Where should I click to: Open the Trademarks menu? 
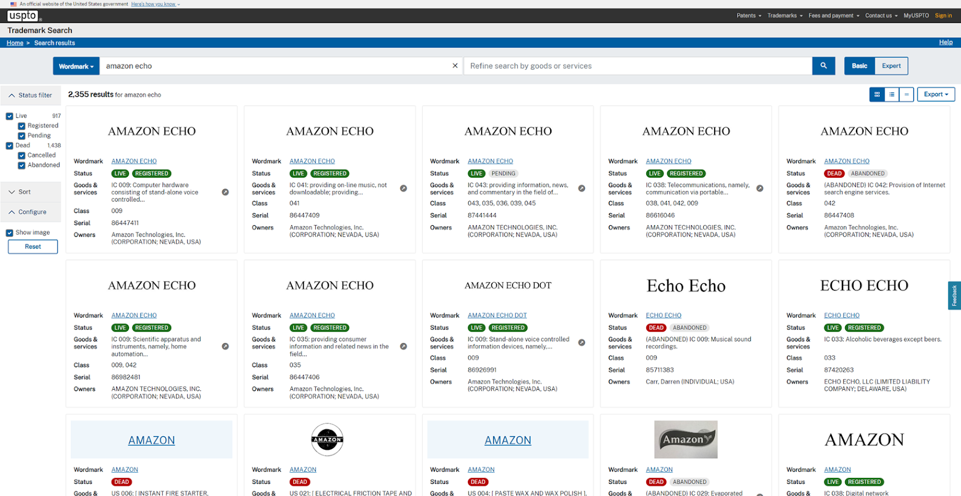(x=784, y=16)
